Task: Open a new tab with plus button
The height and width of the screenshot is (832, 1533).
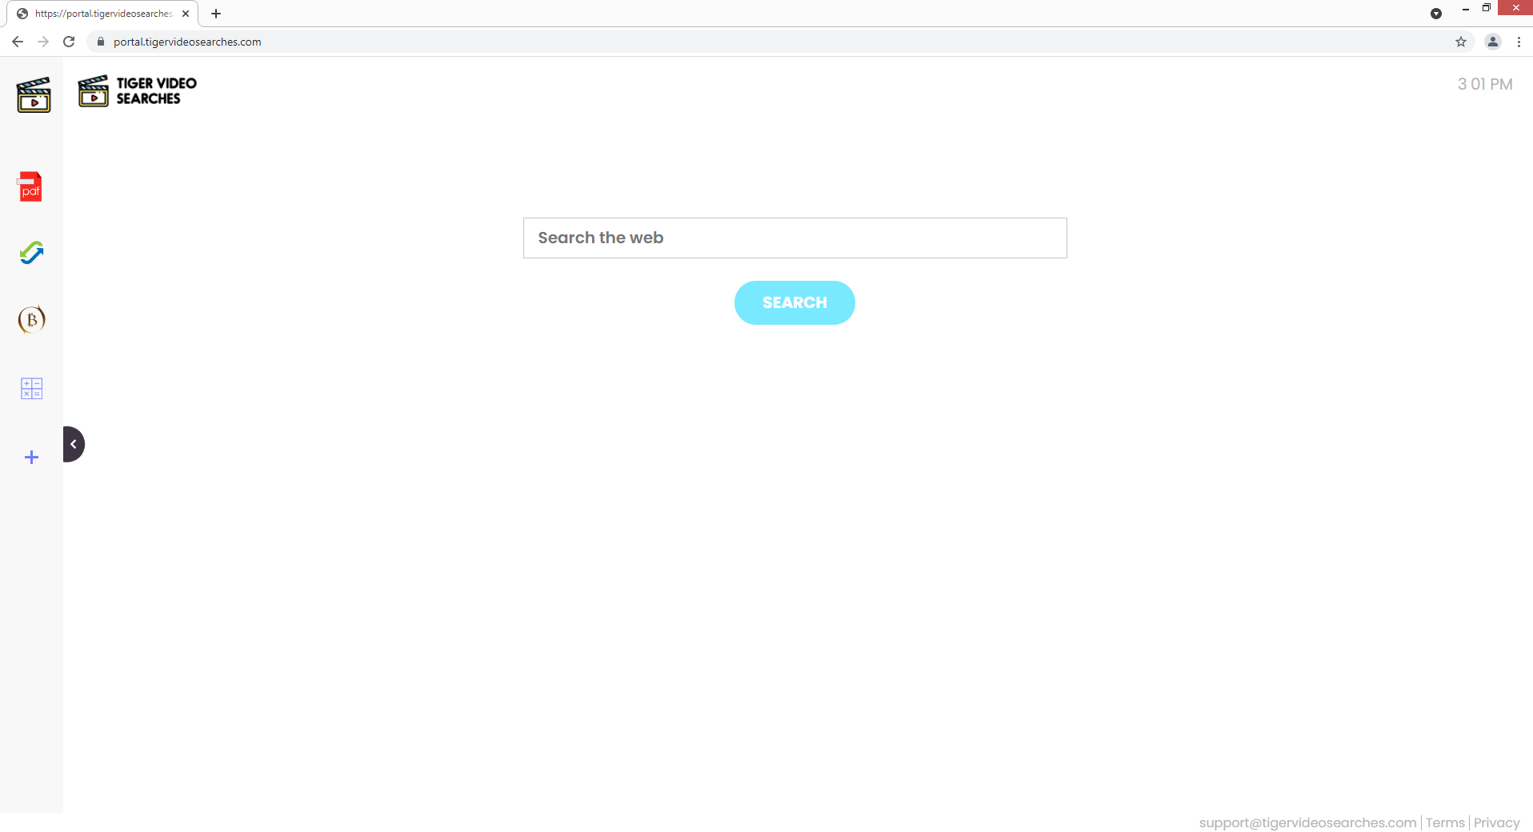Action: pyautogui.click(x=216, y=14)
